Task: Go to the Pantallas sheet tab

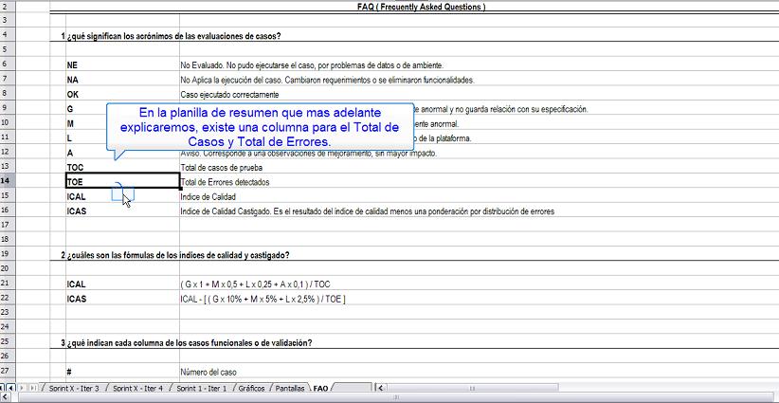Action: click(x=291, y=388)
